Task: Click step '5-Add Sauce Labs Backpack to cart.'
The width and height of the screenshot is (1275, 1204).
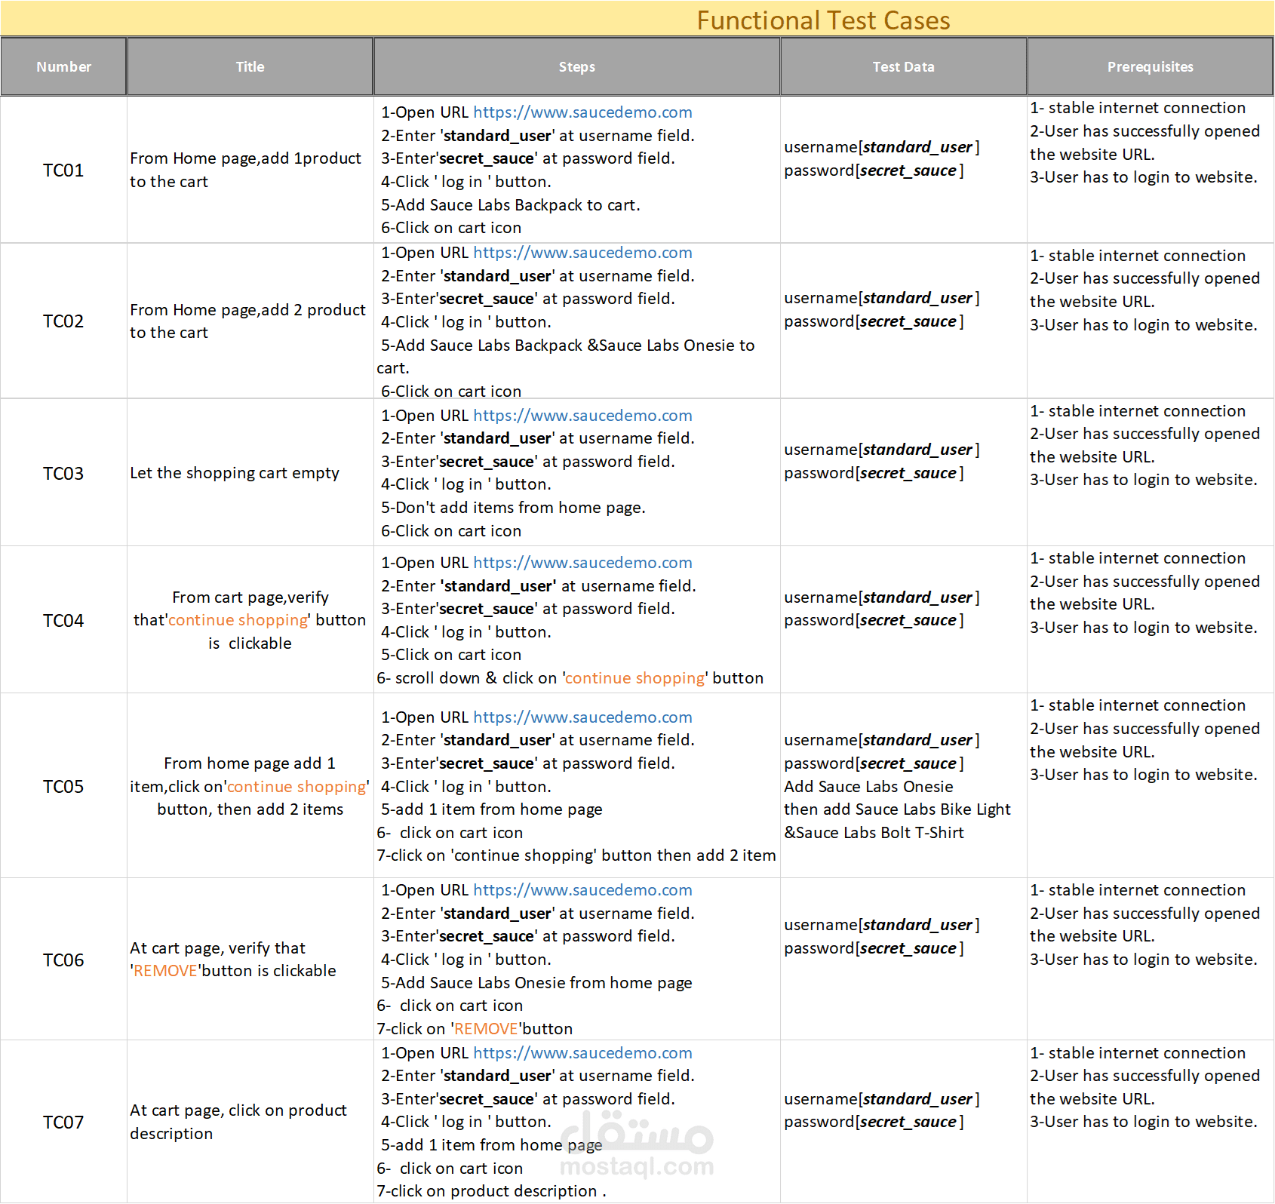Action: coord(511,205)
